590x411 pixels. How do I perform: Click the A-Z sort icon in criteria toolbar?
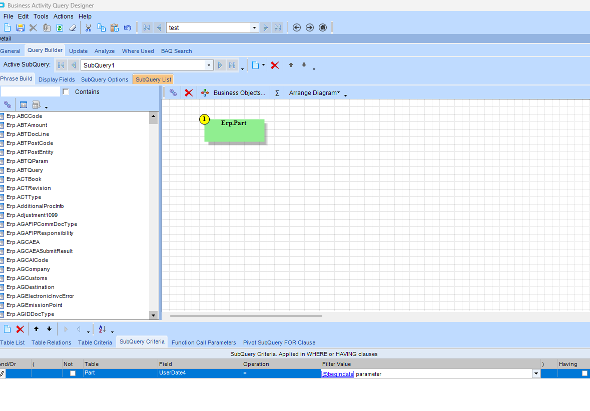tap(103, 329)
